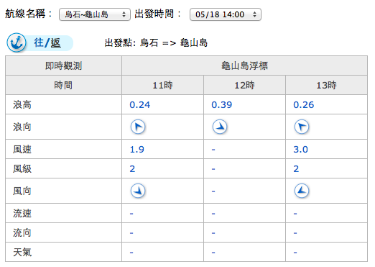Screen dimensions: 375x267
Task: Click the 流向 row label
Action: tap(22, 233)
